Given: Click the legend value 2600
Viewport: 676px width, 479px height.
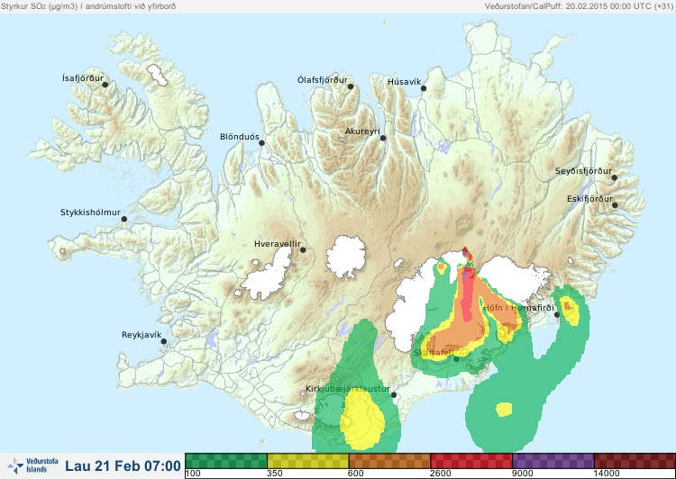Looking at the screenshot, I should coord(440,474).
